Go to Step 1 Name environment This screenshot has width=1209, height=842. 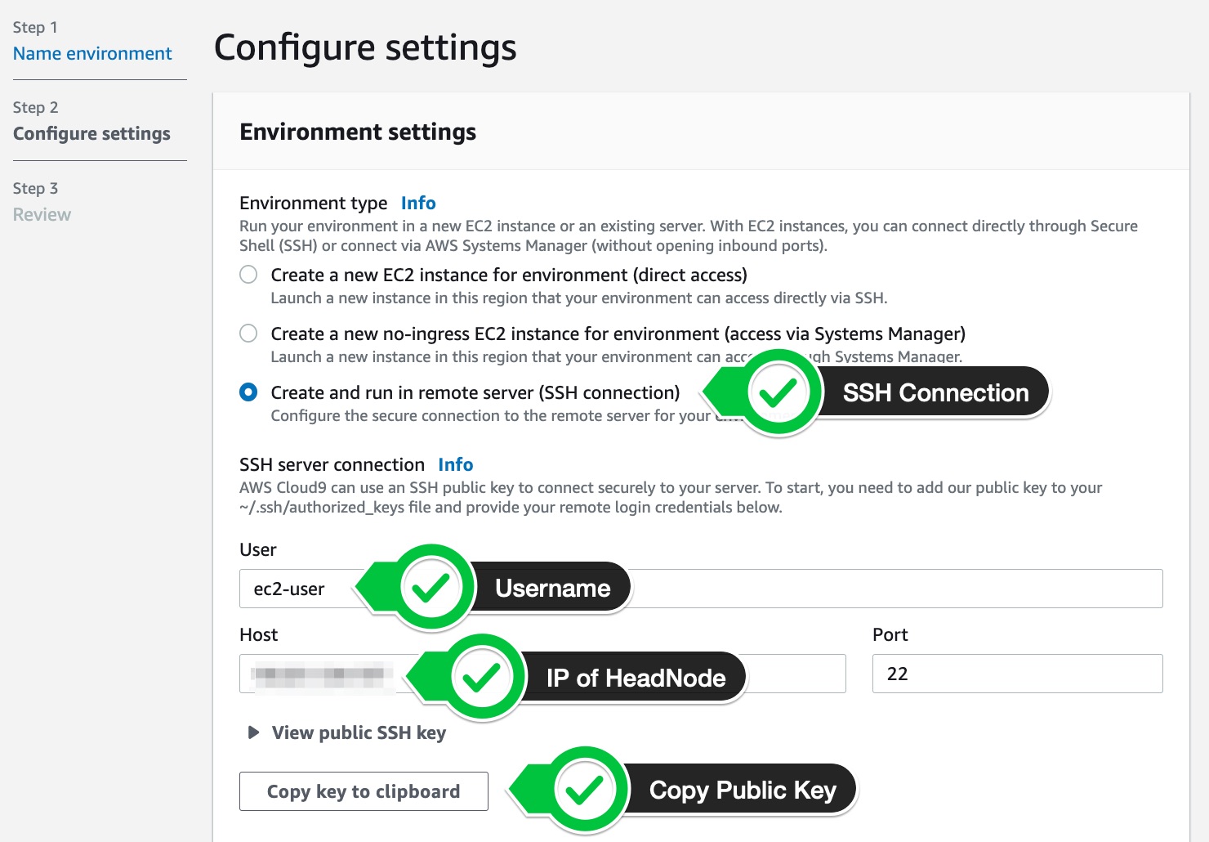click(x=92, y=54)
